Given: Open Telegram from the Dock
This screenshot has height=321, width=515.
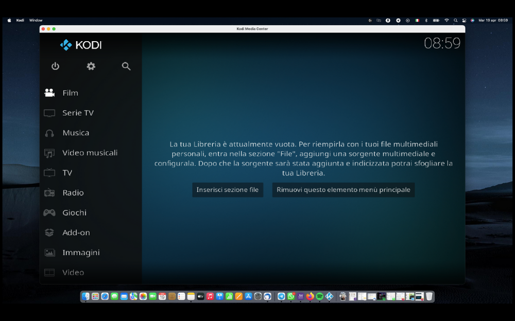Looking at the screenshot, I should [x=282, y=296].
